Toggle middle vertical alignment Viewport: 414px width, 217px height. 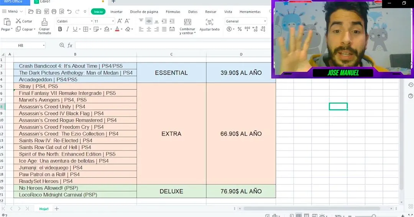pyautogui.click(x=149, y=21)
